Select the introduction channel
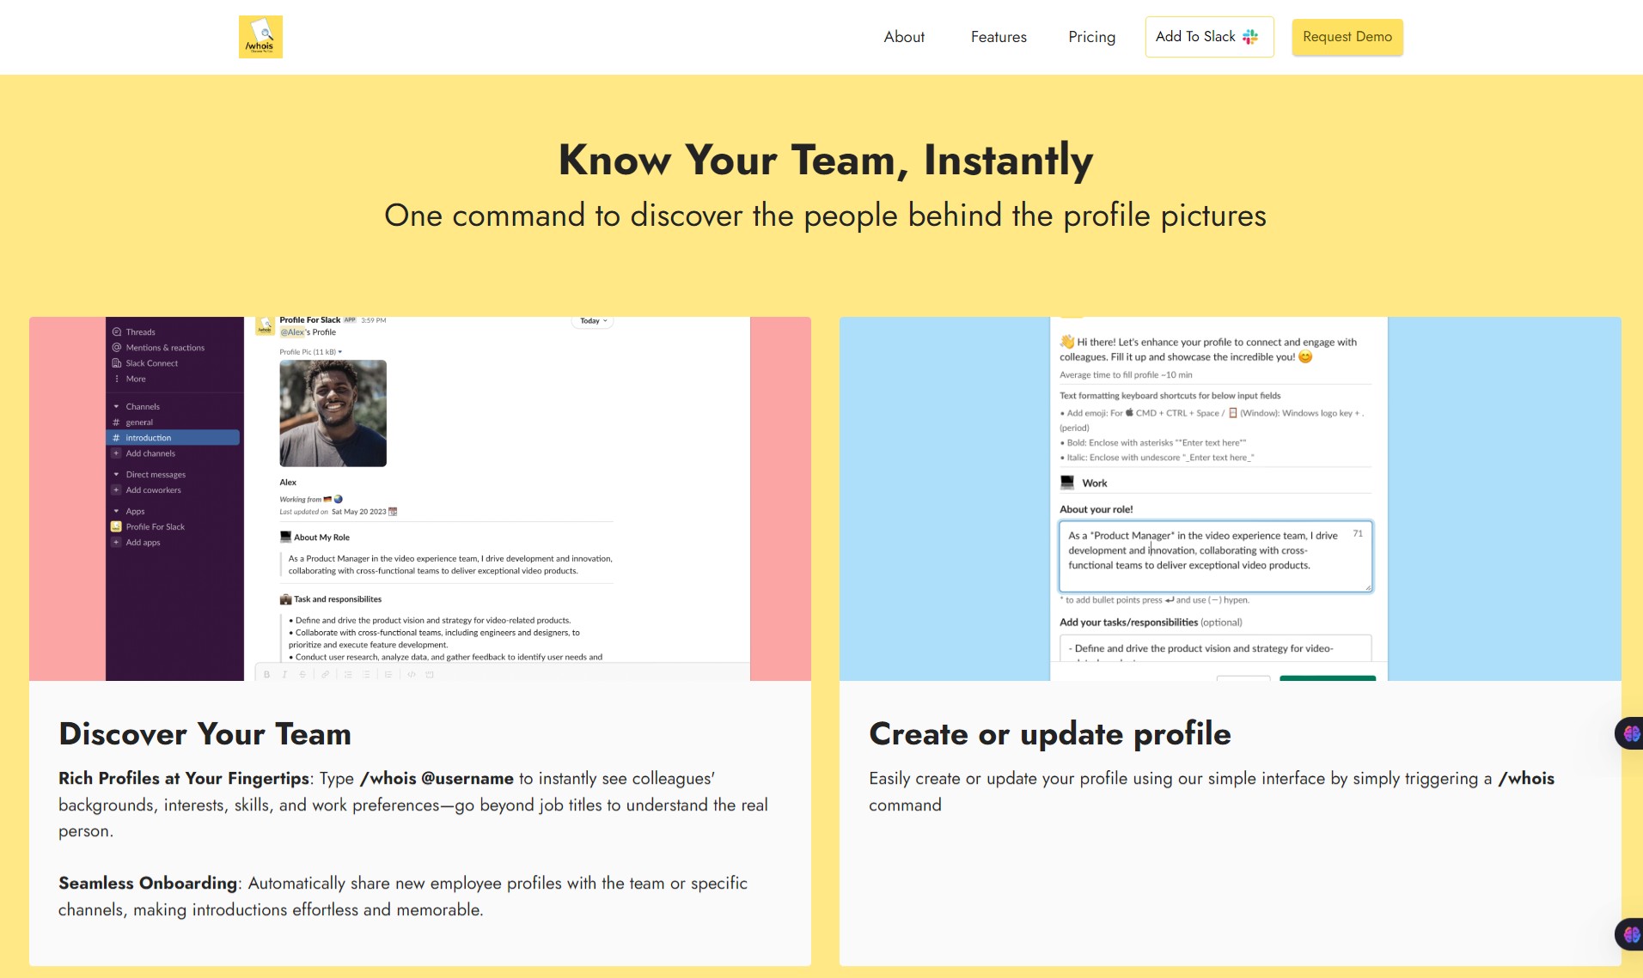Screen dimensions: 1643x978 pyautogui.click(x=148, y=437)
